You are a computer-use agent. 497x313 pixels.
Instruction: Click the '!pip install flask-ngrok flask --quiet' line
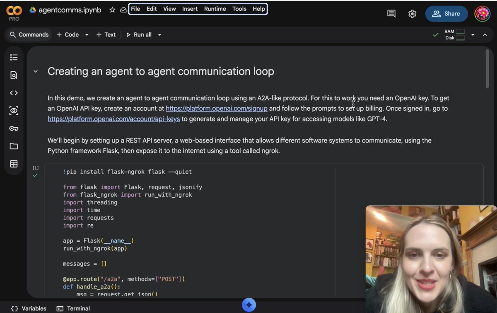[128, 172]
